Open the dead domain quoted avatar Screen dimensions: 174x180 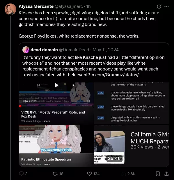(26, 50)
